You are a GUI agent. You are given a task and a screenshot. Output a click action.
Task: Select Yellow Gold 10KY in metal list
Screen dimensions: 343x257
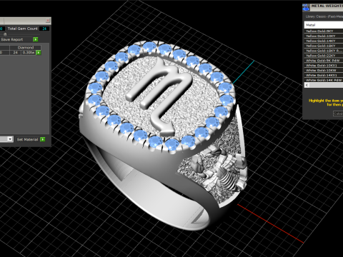[x=324, y=36]
